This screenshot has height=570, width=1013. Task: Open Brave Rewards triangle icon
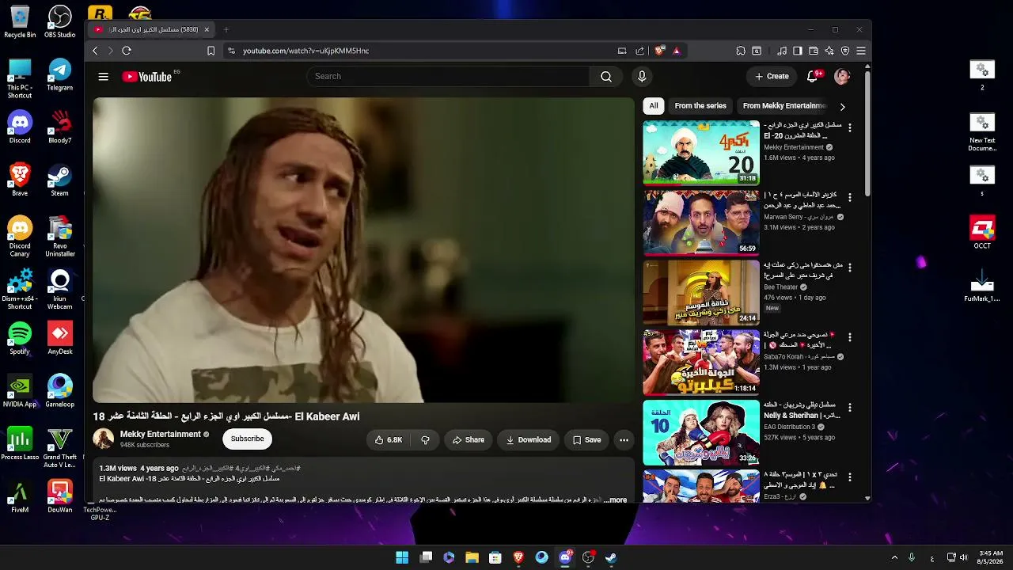tap(677, 51)
